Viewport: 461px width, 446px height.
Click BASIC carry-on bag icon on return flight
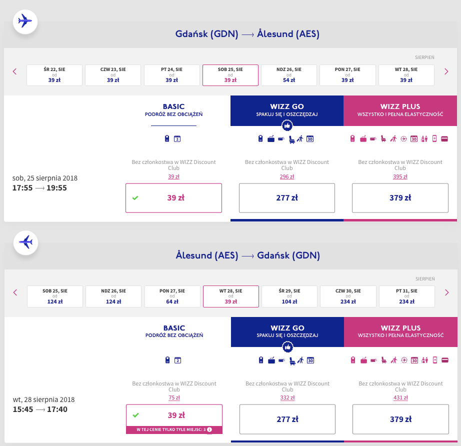point(167,360)
